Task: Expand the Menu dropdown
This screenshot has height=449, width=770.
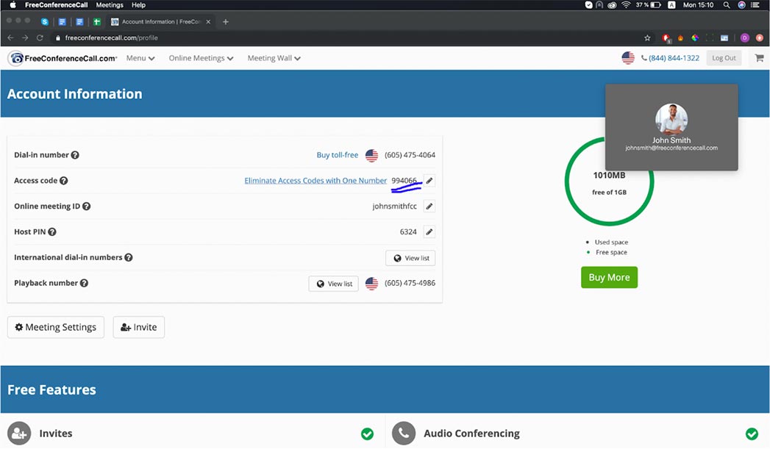Action: [x=140, y=58]
